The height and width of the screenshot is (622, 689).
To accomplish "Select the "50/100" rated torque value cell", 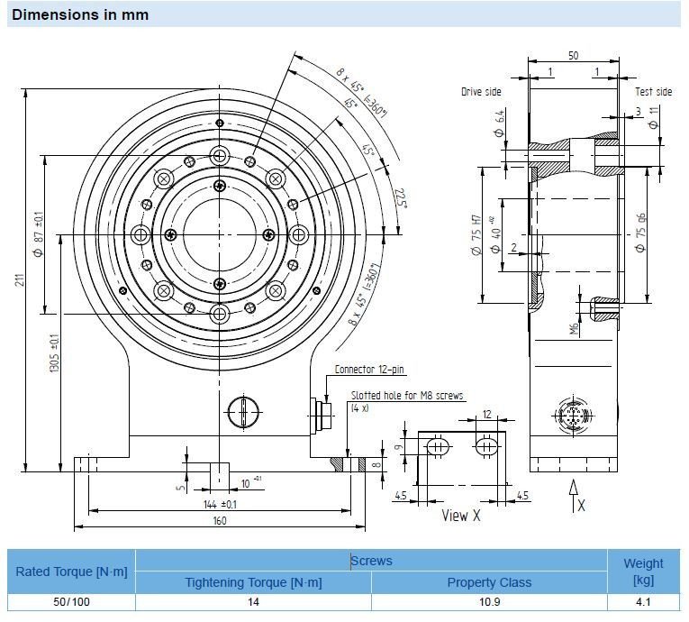I will click(x=71, y=601).
